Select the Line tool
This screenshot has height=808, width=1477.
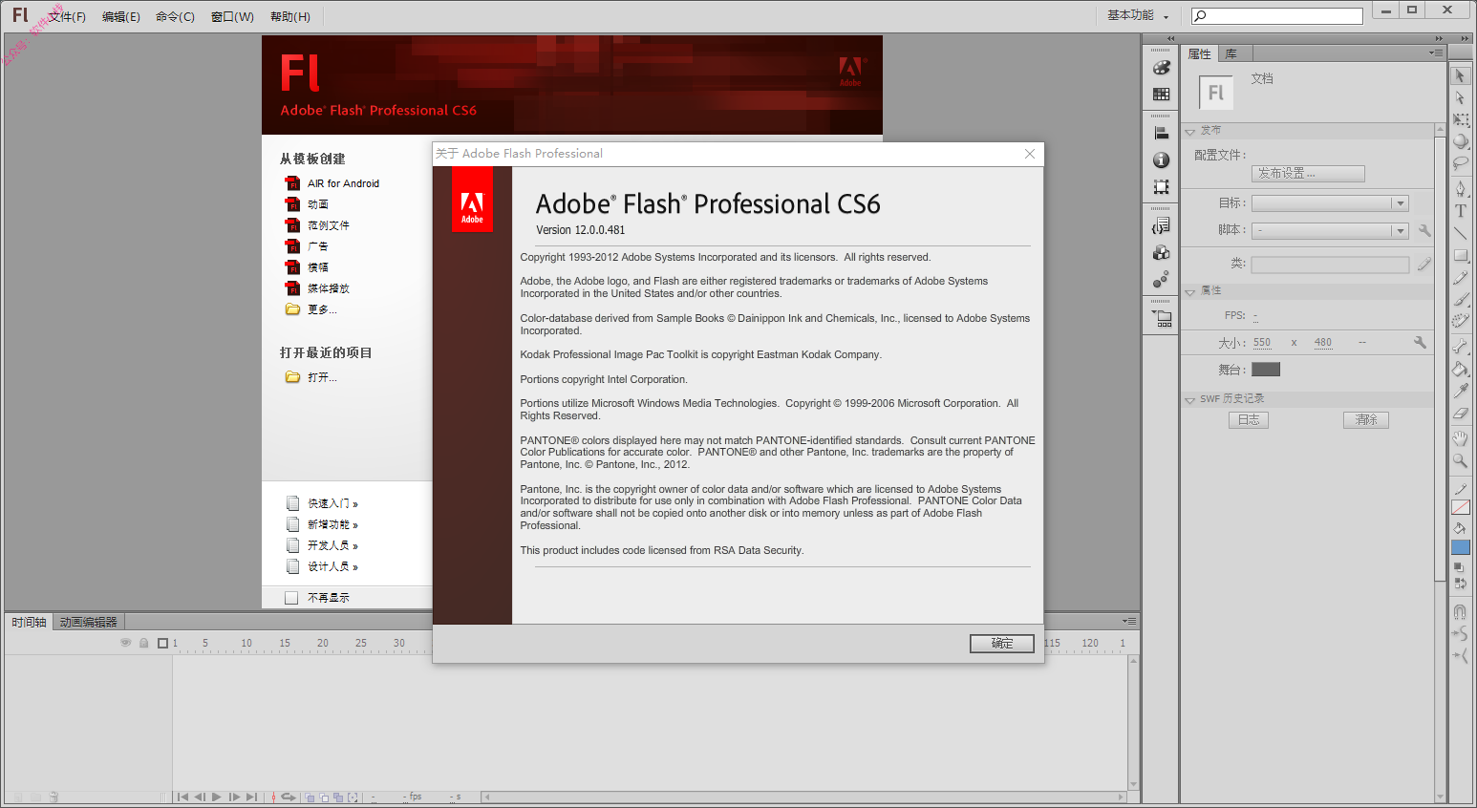tap(1460, 233)
